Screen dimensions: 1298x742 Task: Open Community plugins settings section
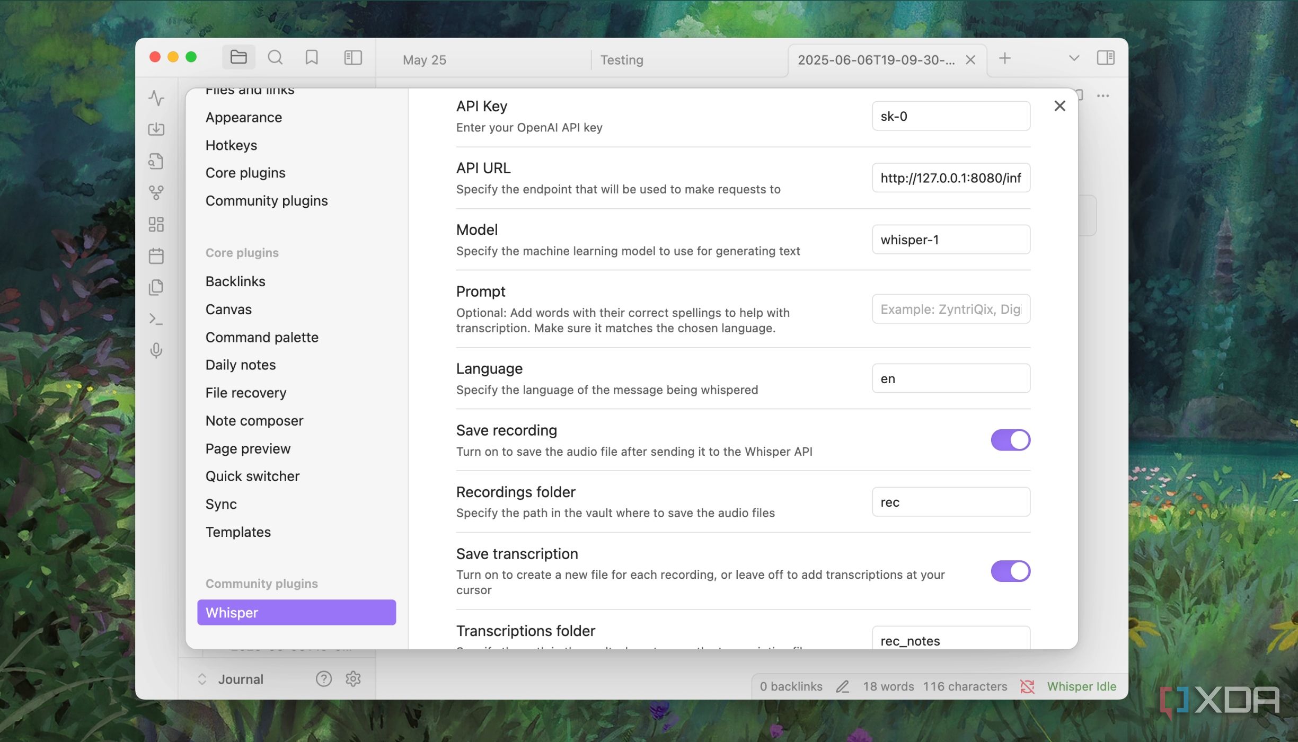[x=267, y=201]
